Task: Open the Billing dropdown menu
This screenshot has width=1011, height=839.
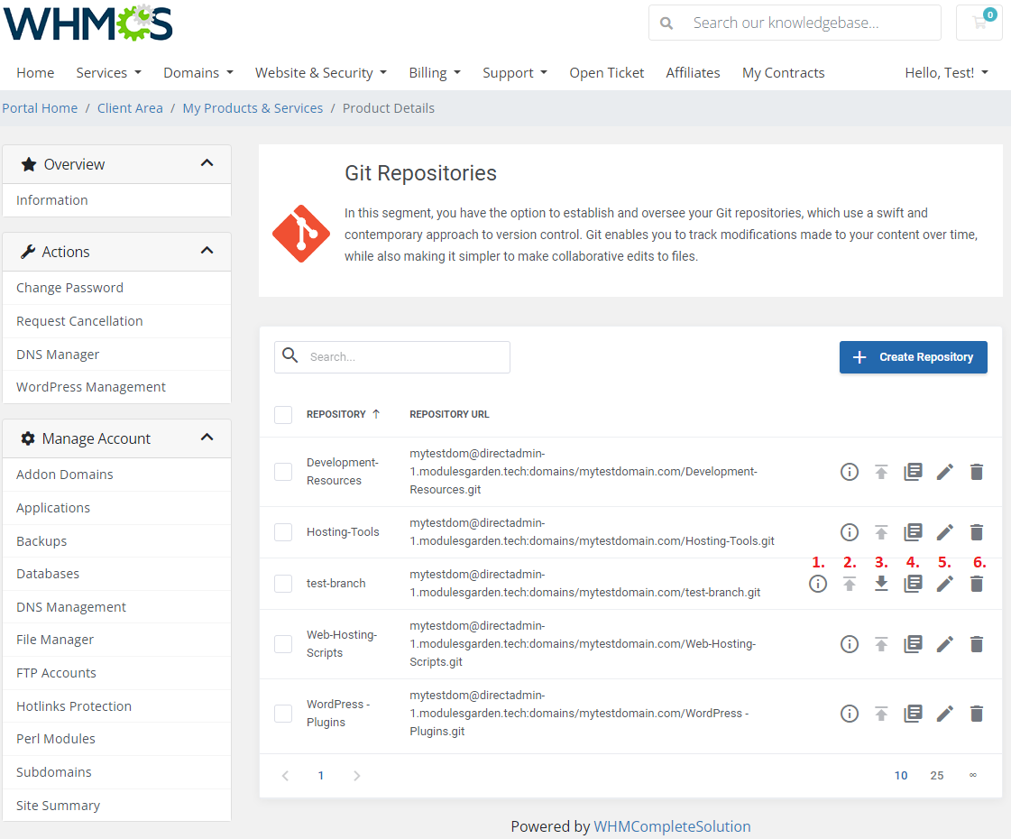Action: pyautogui.click(x=435, y=73)
